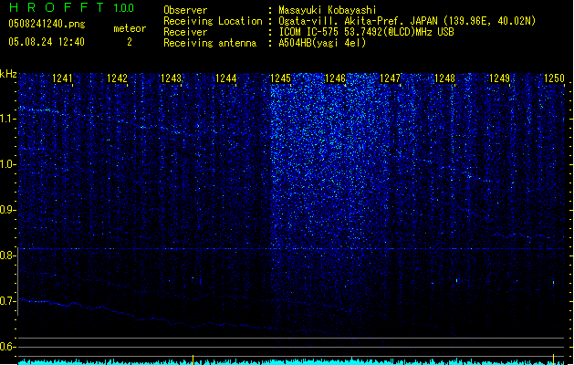This screenshot has height=365, width=574.
Task: Click the Receiver label
Action: [x=185, y=32]
